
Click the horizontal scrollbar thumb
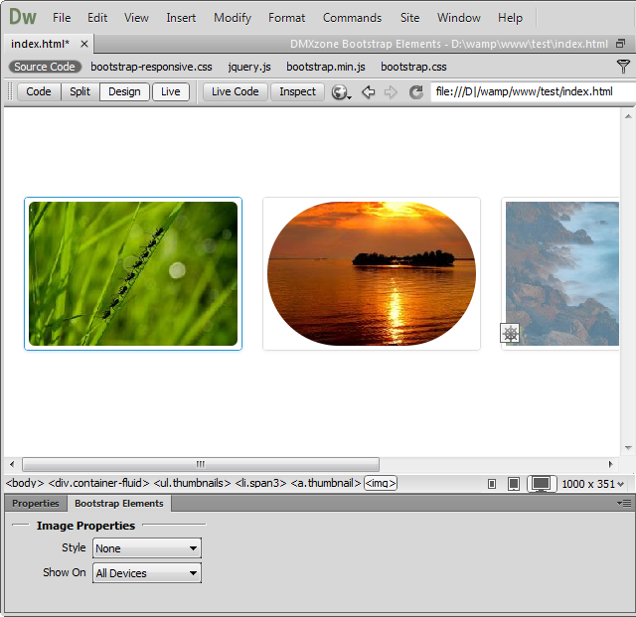coord(201,464)
